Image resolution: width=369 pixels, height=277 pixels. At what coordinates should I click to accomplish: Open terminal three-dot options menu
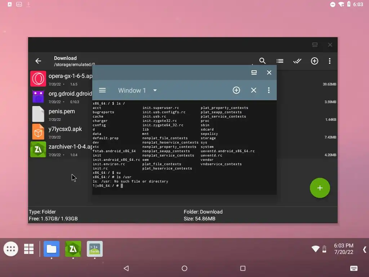(x=269, y=90)
